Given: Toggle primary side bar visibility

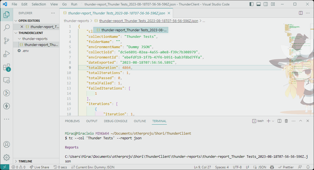Looking at the screenshot, I should tap(251, 4).
